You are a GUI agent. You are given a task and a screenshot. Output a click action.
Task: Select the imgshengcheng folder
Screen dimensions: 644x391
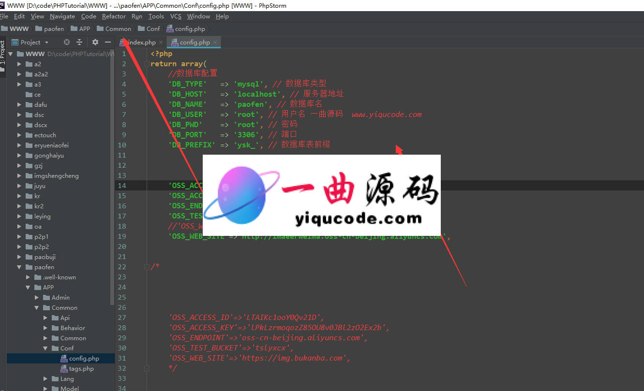(x=56, y=176)
